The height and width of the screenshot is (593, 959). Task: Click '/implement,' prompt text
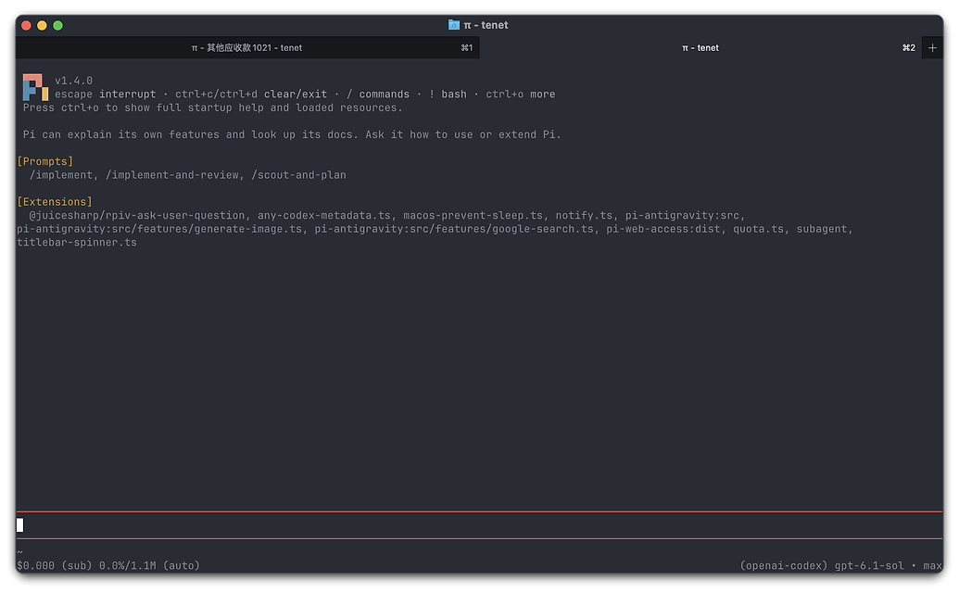(64, 175)
